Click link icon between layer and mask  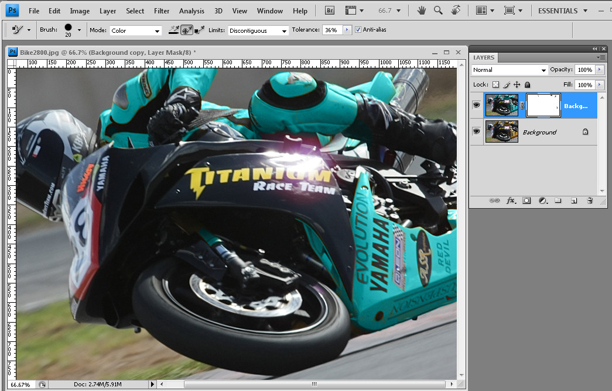(522, 105)
